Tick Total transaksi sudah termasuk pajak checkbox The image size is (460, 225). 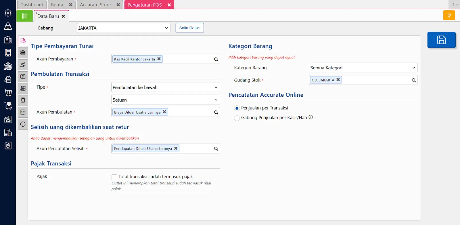[x=114, y=177]
